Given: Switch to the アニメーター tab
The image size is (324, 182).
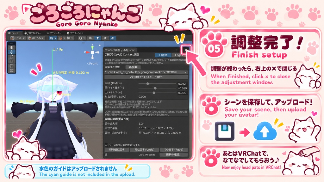Looking at the screenshot, I should pyautogui.click(x=54, y=33).
